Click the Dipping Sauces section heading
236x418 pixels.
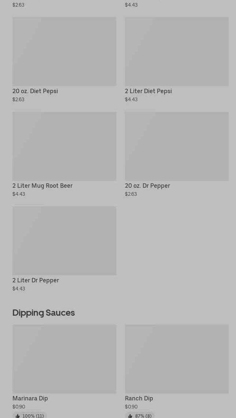pyautogui.click(x=44, y=313)
